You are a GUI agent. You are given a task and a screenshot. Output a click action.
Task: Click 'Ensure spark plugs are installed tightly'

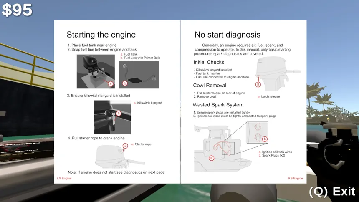[222, 112]
